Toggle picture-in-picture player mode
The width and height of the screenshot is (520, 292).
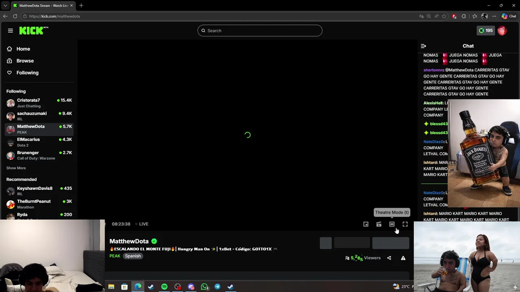pyautogui.click(x=366, y=224)
